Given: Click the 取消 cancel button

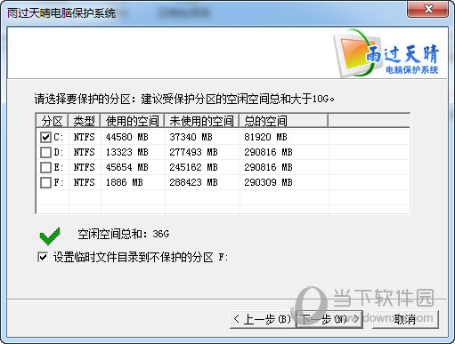Looking at the screenshot, I should coord(405,319).
